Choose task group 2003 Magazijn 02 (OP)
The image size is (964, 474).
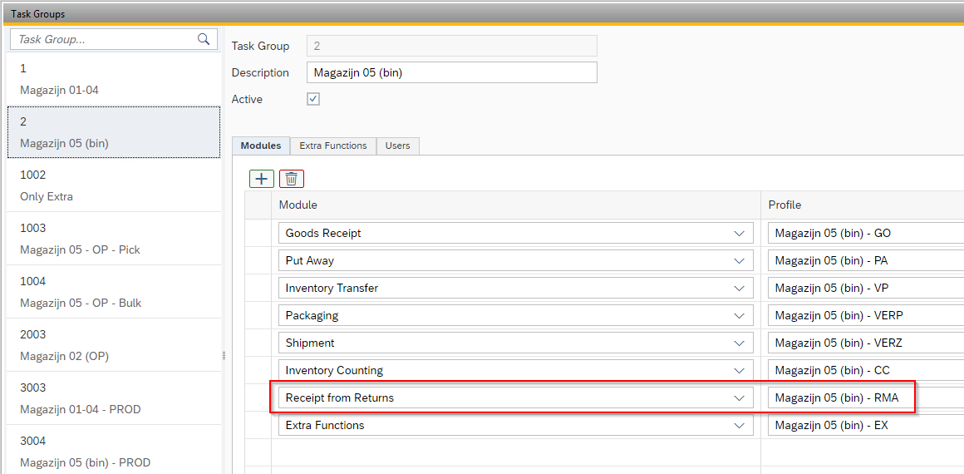point(114,345)
